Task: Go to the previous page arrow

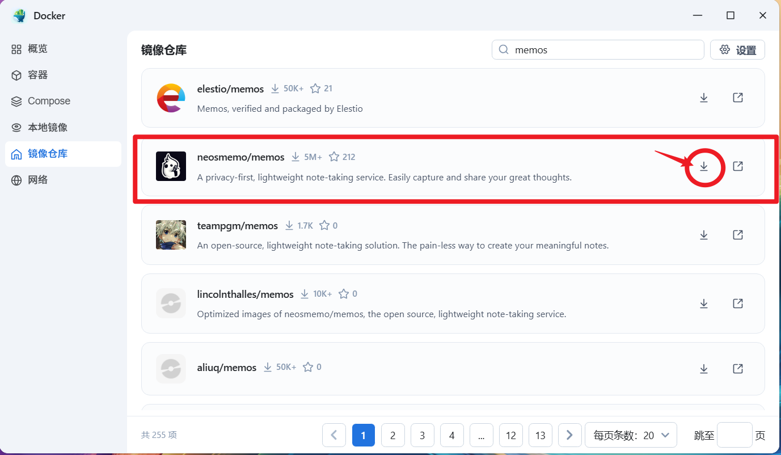Action: [x=334, y=435]
